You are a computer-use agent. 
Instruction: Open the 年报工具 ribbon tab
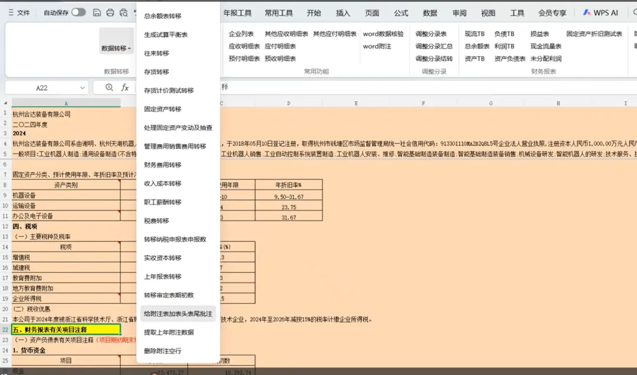click(238, 13)
